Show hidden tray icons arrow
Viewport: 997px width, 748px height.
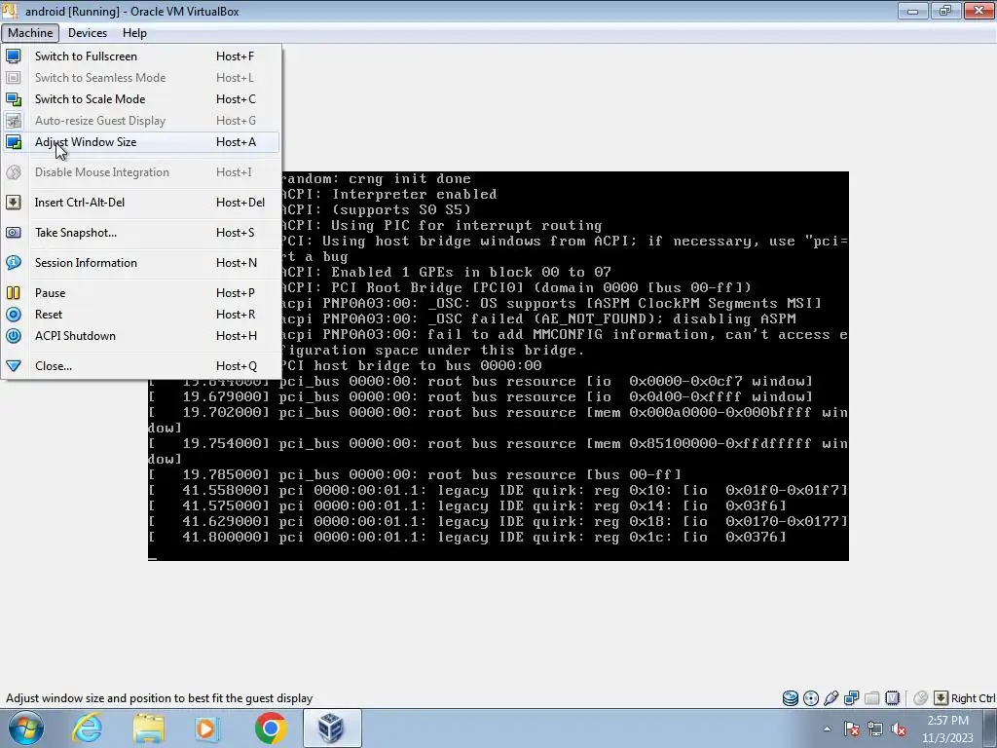[x=827, y=729]
